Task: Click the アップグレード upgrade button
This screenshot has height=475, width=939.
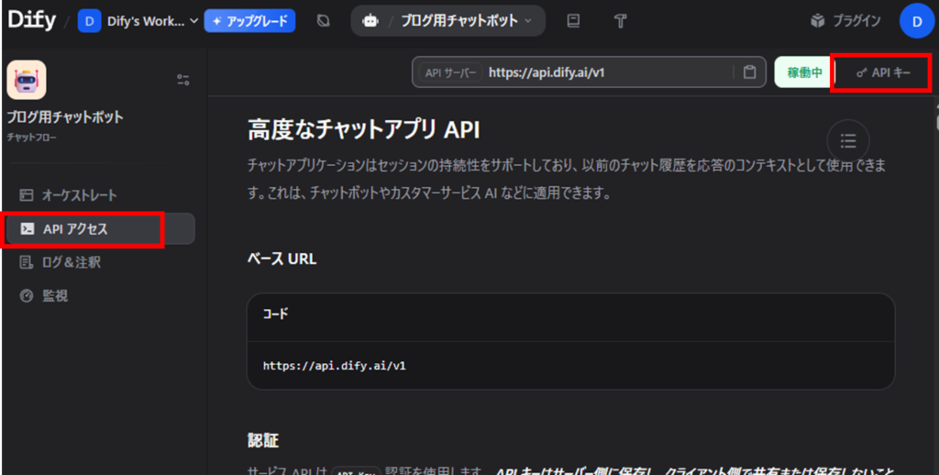Action: click(x=249, y=20)
